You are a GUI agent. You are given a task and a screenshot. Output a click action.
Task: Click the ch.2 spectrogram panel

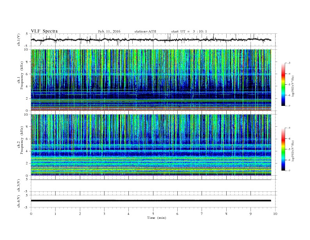click(x=151, y=145)
